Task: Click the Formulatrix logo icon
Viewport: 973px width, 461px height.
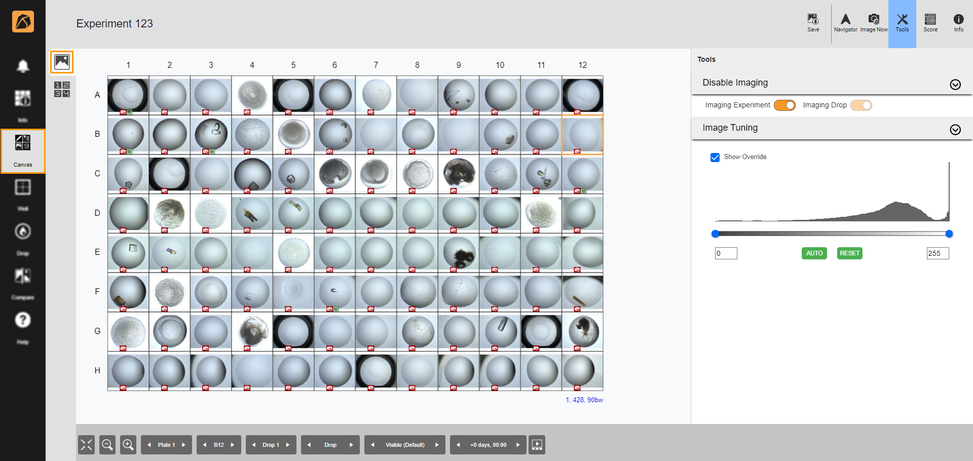Action: click(23, 21)
